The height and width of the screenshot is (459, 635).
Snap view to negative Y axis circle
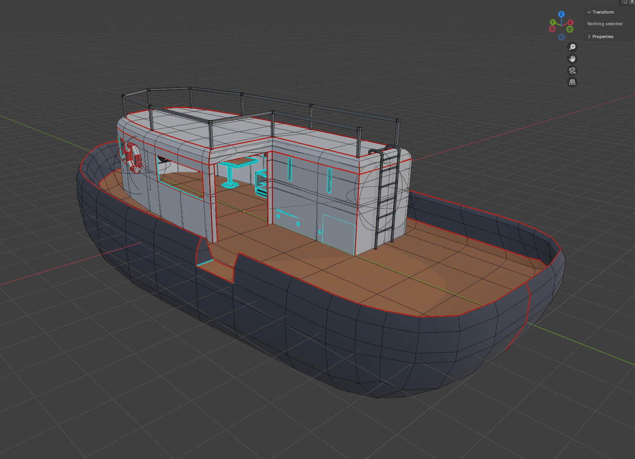570,30
